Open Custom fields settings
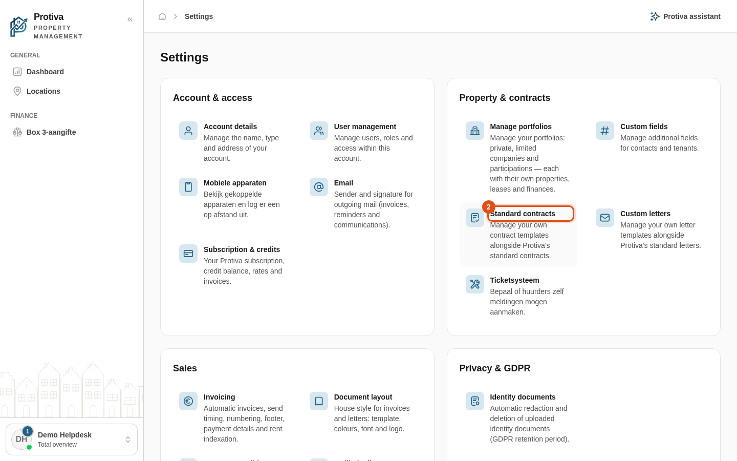 (x=644, y=127)
